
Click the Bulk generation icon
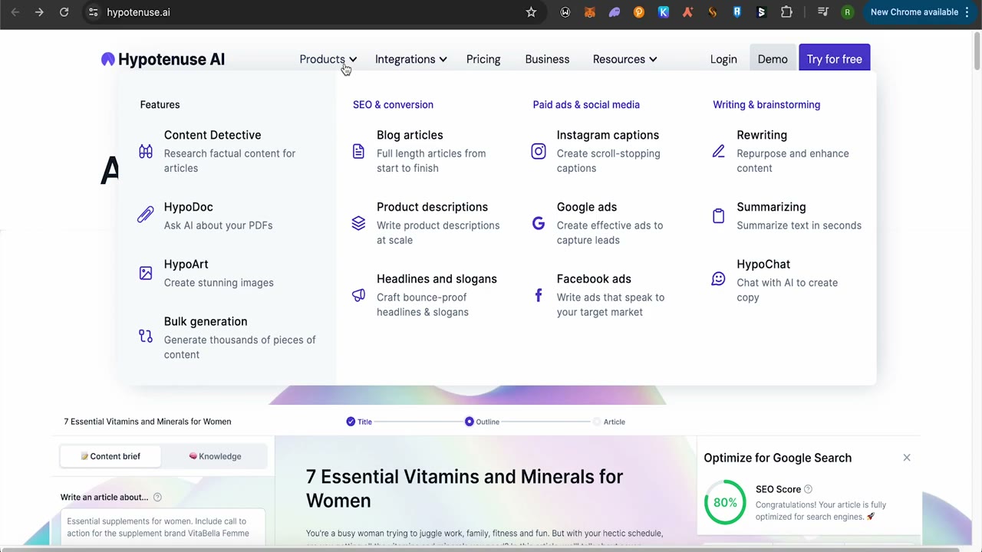(x=146, y=336)
